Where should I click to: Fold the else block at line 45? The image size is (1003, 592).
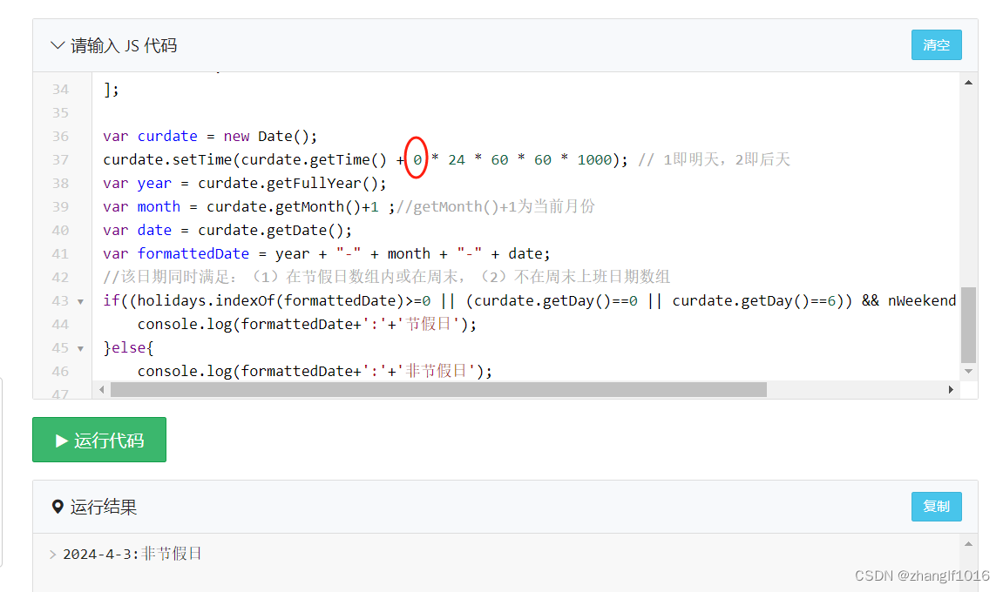(80, 348)
